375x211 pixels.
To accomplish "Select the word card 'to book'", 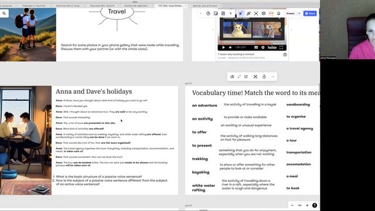I will [x=293, y=188].
